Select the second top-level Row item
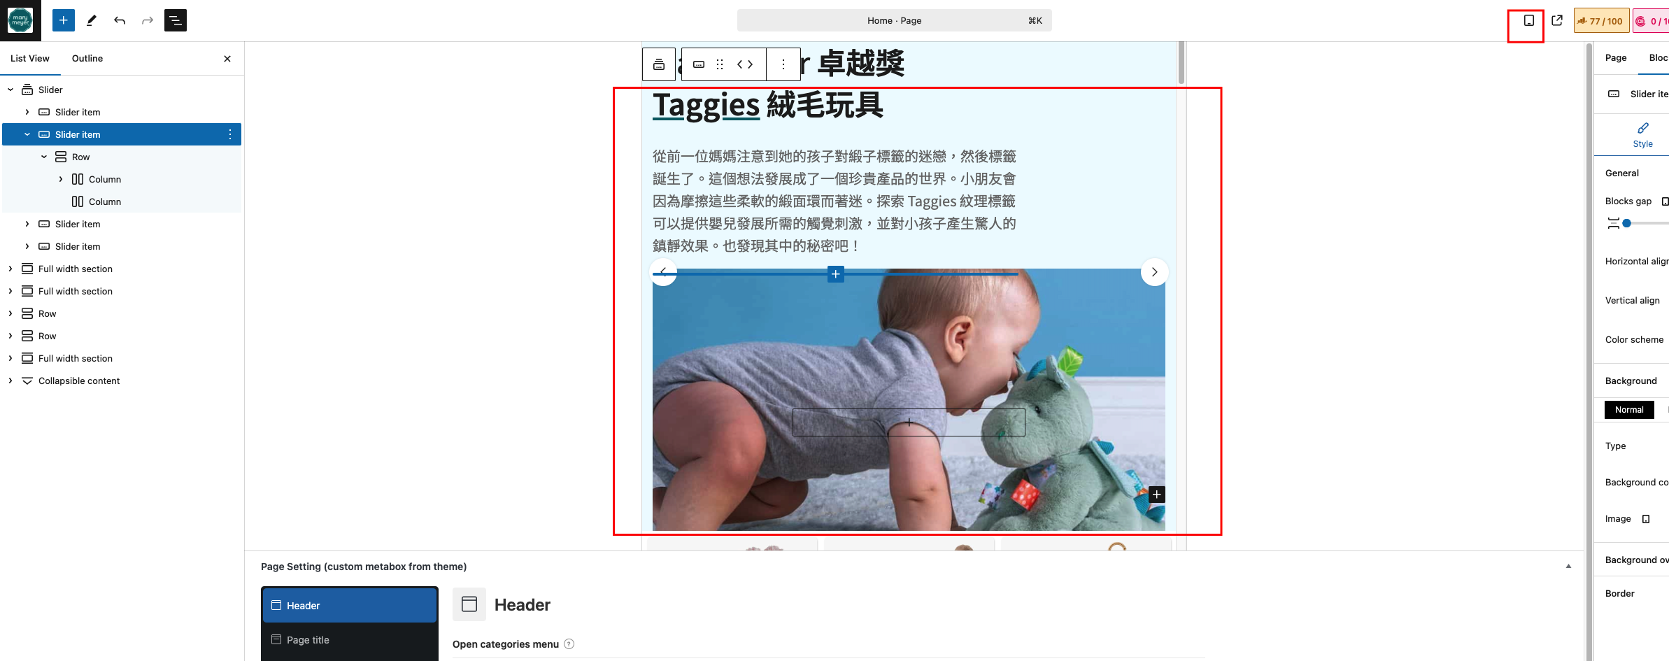1669x661 pixels. coord(122,336)
